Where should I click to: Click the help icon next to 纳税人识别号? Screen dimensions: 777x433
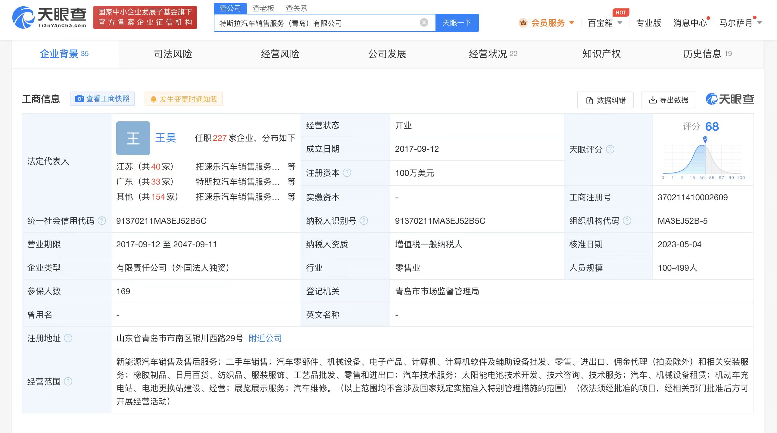364,221
